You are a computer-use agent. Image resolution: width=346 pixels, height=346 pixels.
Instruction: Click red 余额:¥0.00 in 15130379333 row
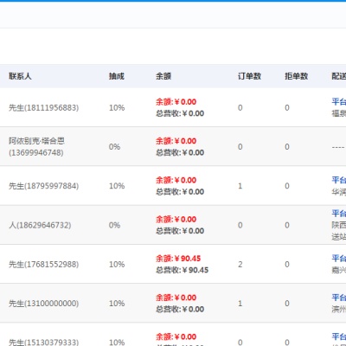[176, 336]
